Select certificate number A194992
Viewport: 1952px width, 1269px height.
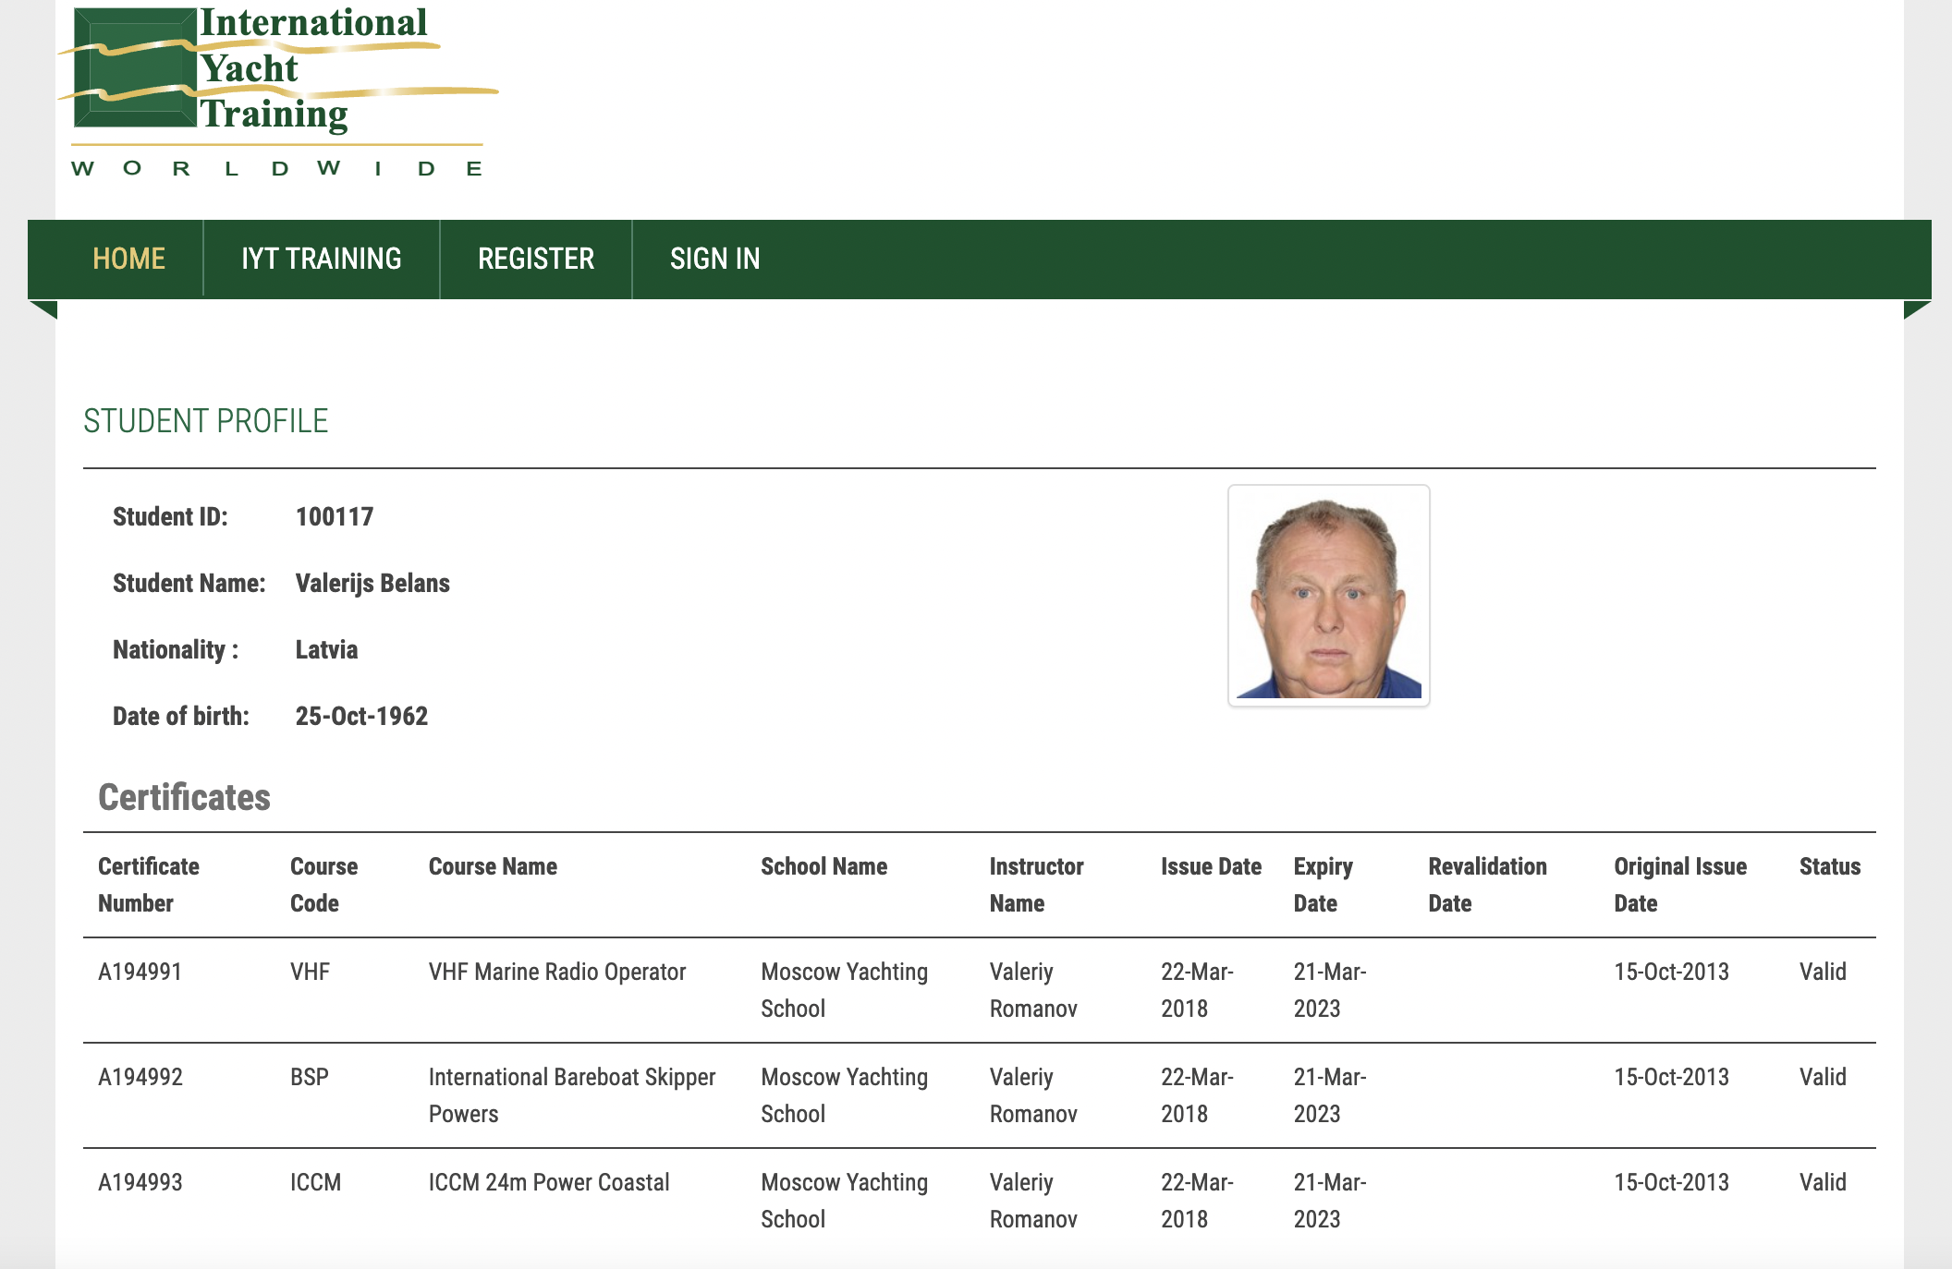[140, 1077]
